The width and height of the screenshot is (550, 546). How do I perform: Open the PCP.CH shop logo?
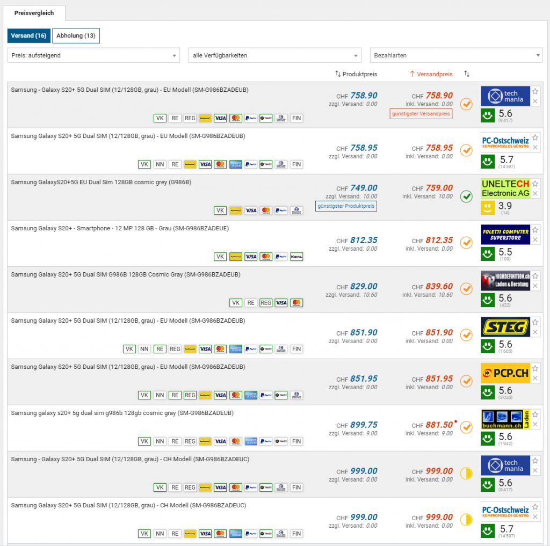[x=505, y=373]
